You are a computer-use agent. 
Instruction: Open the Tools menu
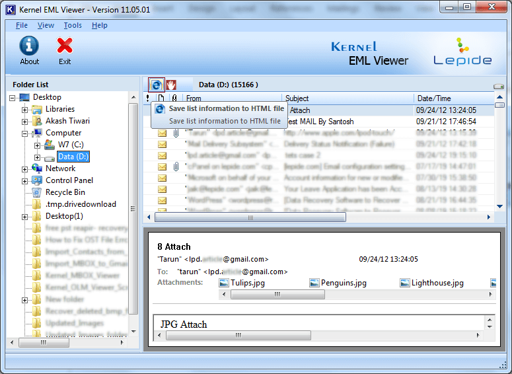[73, 25]
